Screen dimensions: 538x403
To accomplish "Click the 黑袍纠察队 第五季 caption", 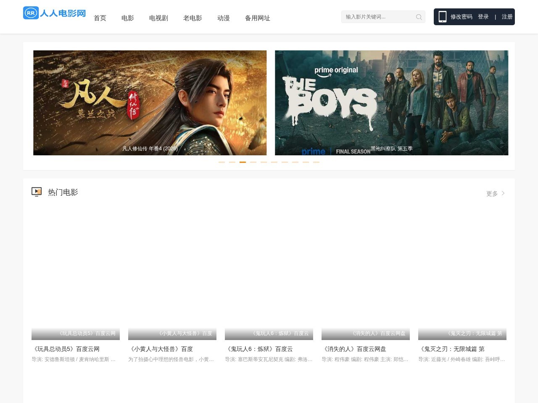I will [392, 149].
